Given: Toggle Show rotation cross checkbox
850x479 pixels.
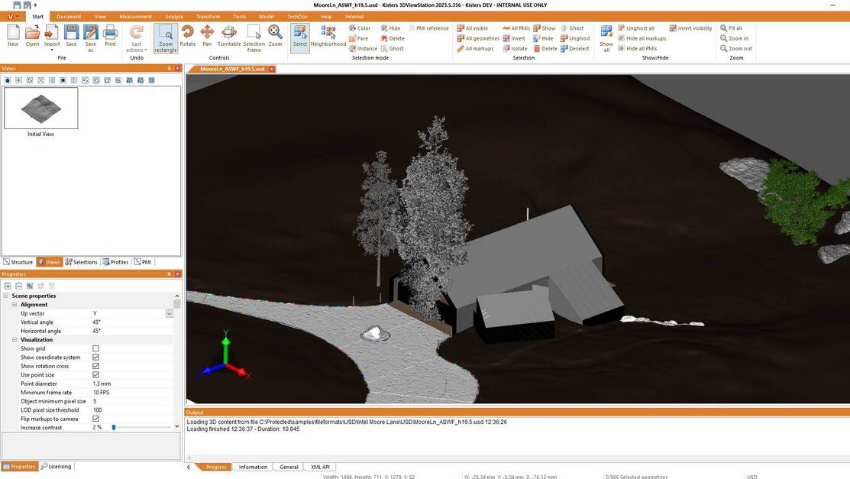Looking at the screenshot, I should [96, 366].
